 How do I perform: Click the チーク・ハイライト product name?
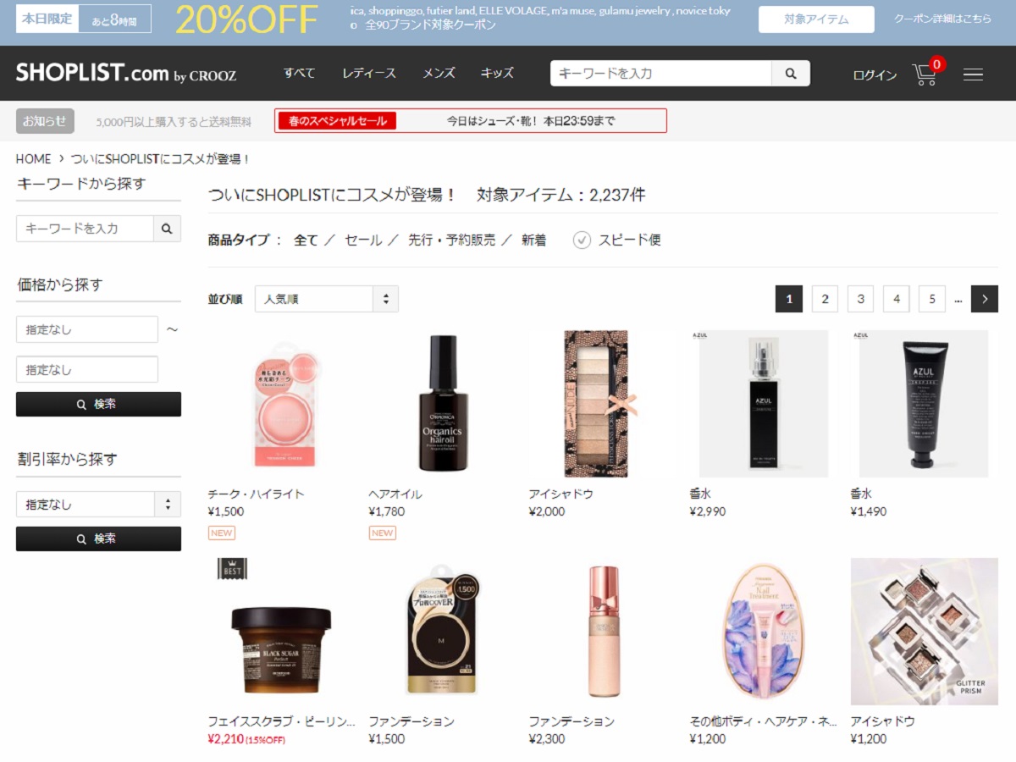(257, 494)
